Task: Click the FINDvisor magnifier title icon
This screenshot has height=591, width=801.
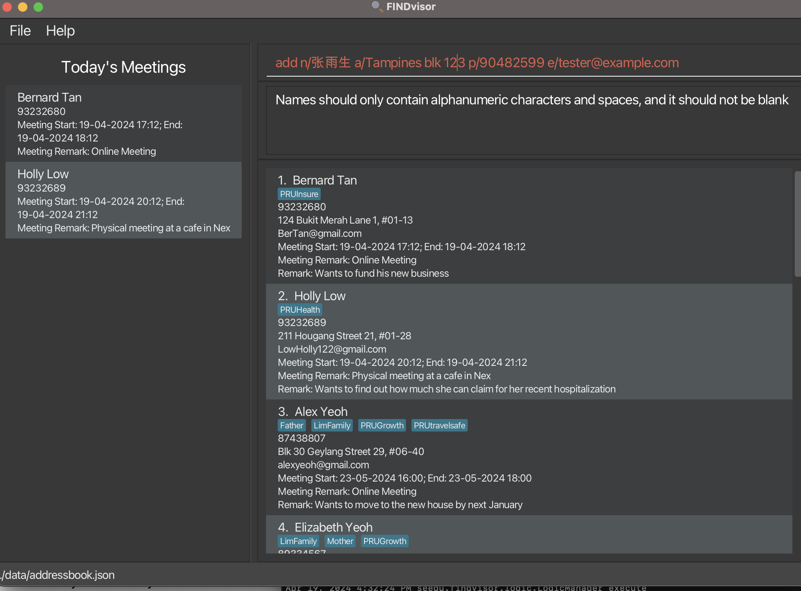Action: (x=376, y=6)
